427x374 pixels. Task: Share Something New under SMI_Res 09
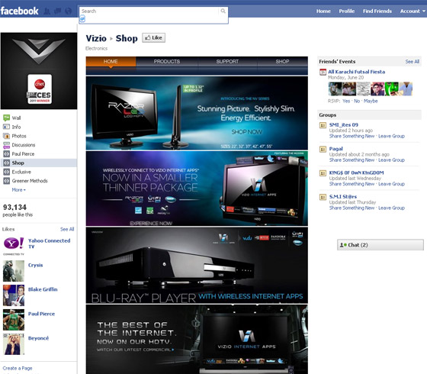pos(352,136)
